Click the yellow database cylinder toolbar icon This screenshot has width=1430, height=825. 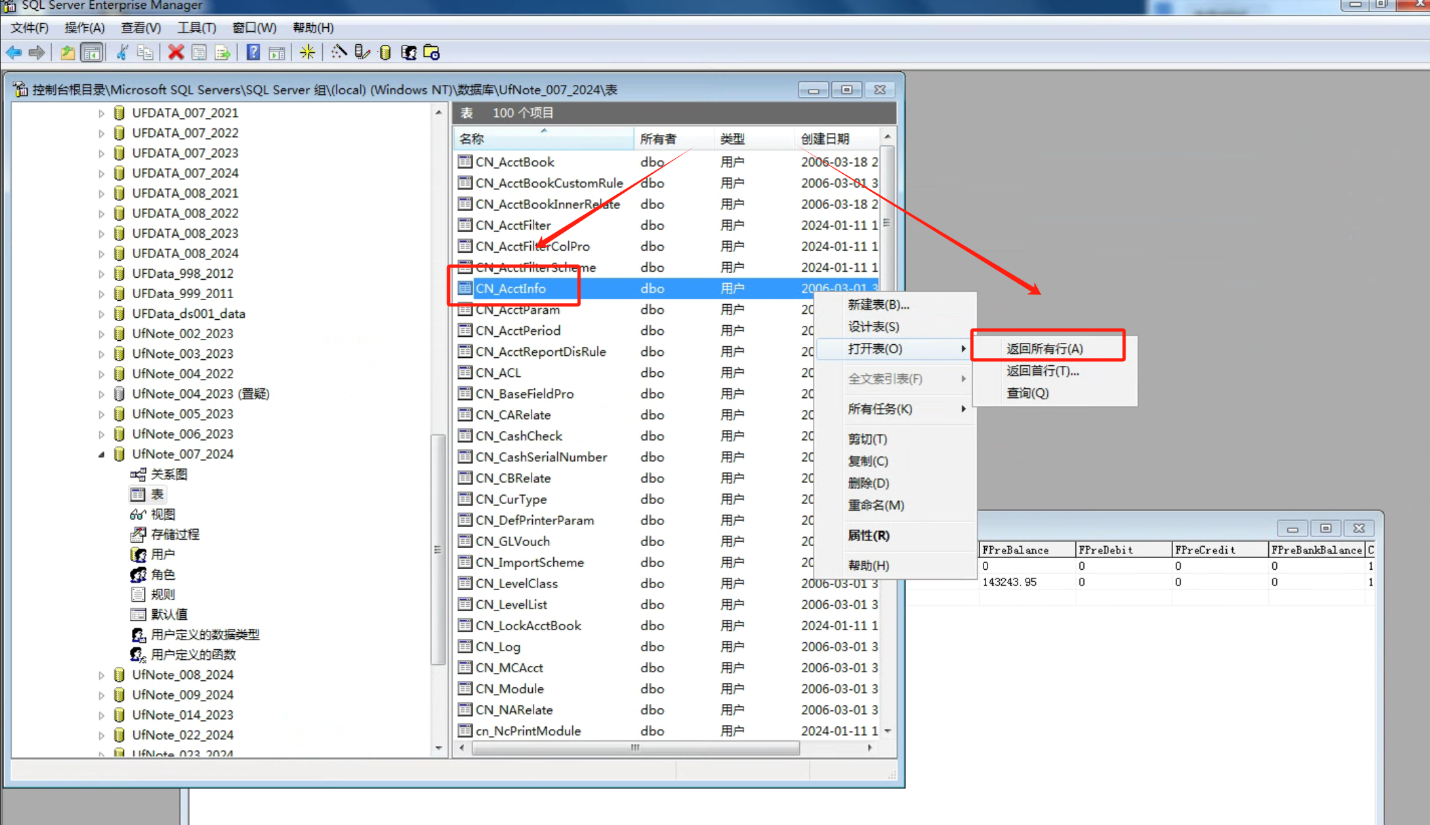pyautogui.click(x=385, y=52)
